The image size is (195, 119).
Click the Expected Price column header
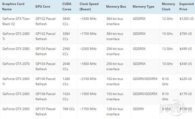coord(187,6)
